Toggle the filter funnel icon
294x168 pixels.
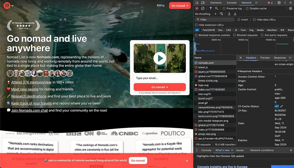(x=211, y=8)
